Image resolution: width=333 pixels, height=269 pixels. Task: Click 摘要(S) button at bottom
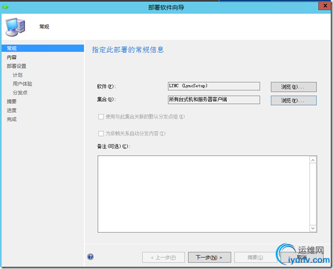point(255,257)
